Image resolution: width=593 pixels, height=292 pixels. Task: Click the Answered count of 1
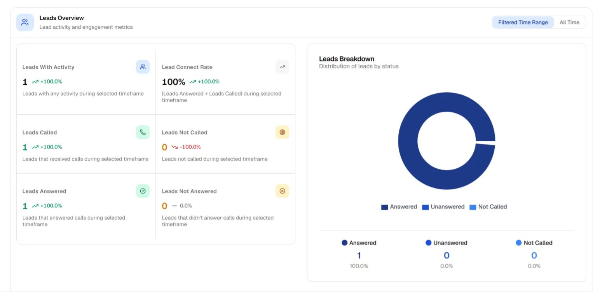tap(359, 255)
